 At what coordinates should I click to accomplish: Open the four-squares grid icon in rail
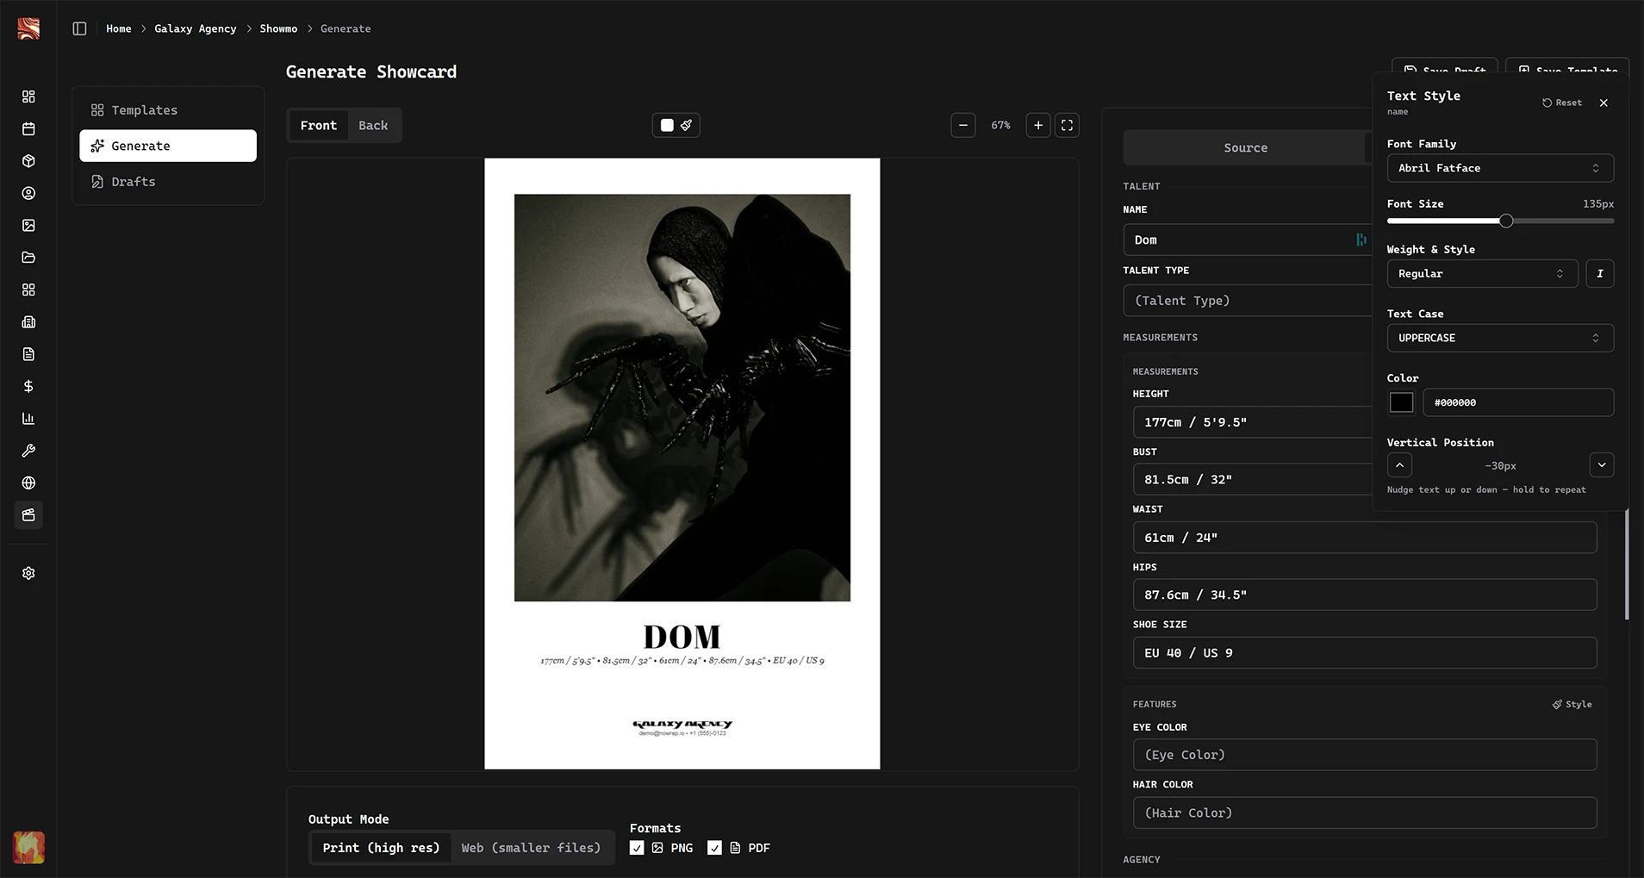click(x=28, y=290)
